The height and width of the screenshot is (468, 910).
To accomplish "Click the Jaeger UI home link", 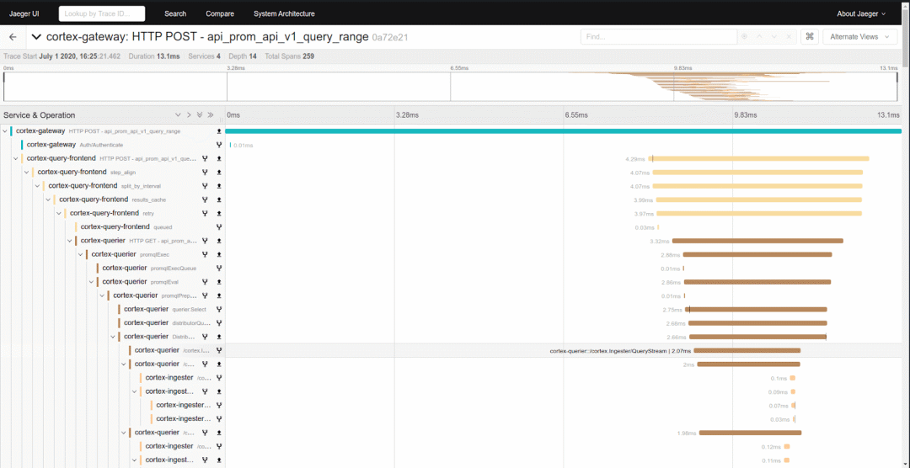I will [26, 13].
